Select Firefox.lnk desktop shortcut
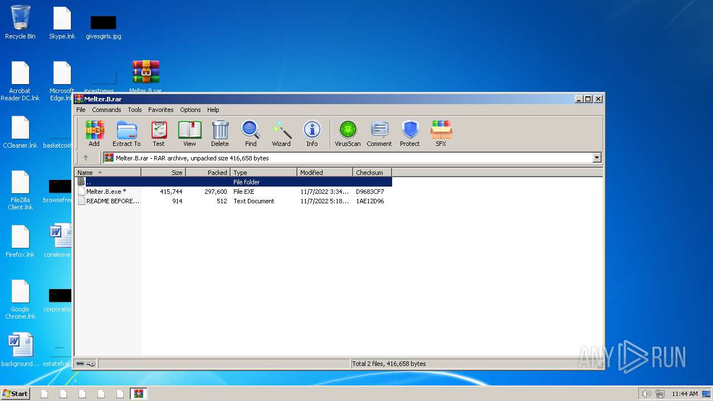 pyautogui.click(x=20, y=241)
